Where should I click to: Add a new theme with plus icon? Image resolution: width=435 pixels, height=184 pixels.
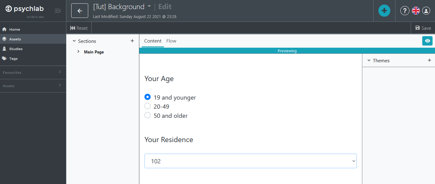(x=429, y=60)
